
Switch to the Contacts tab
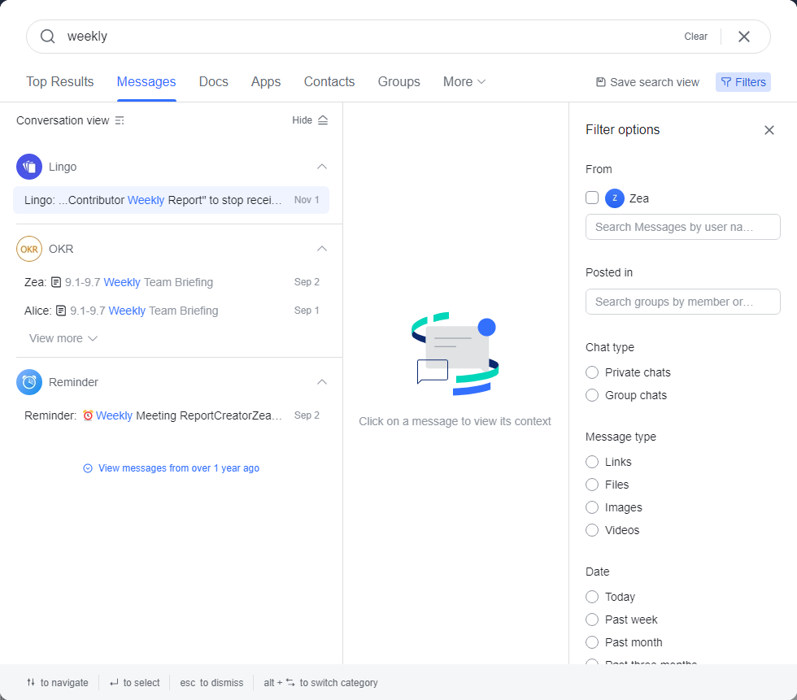[x=329, y=82]
